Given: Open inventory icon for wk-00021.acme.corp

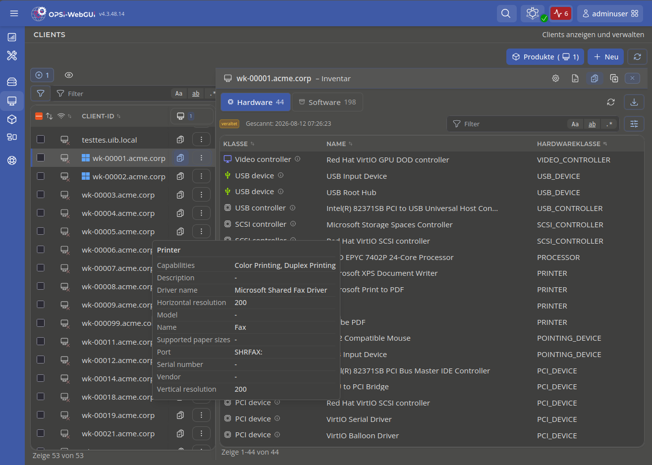Looking at the screenshot, I should (180, 433).
